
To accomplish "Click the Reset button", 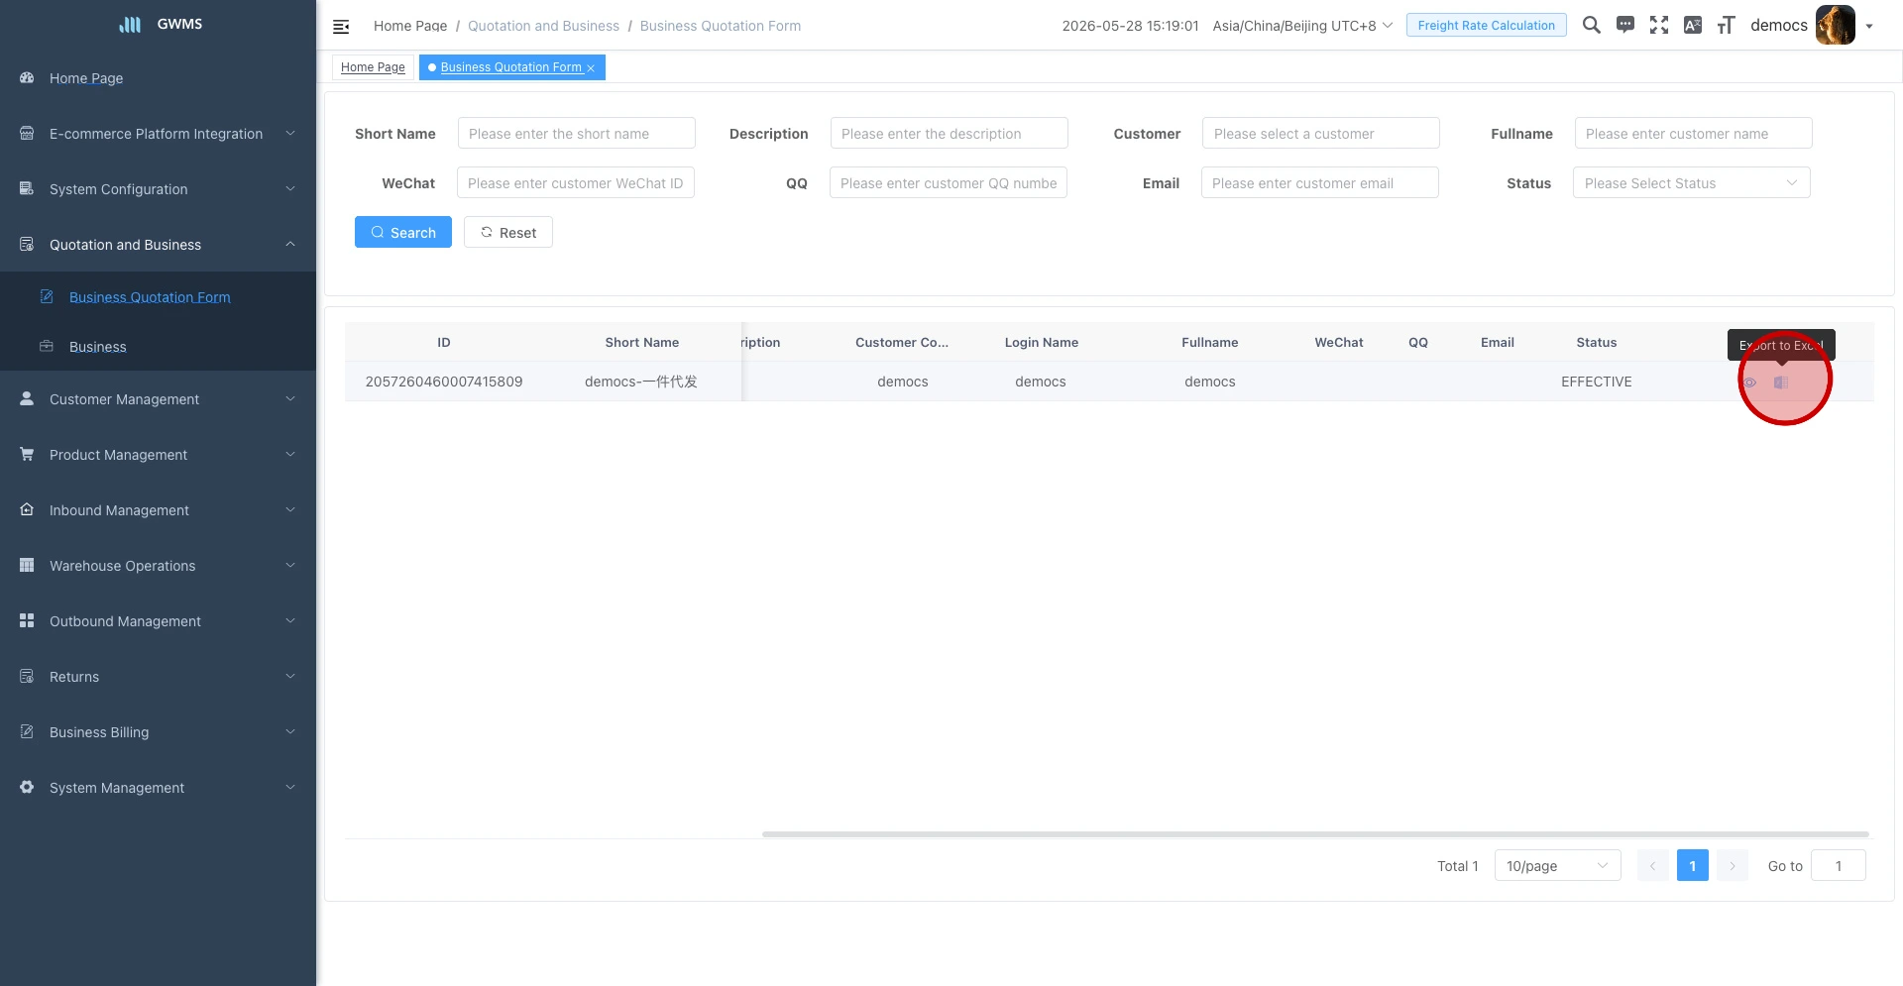I will coord(508,232).
